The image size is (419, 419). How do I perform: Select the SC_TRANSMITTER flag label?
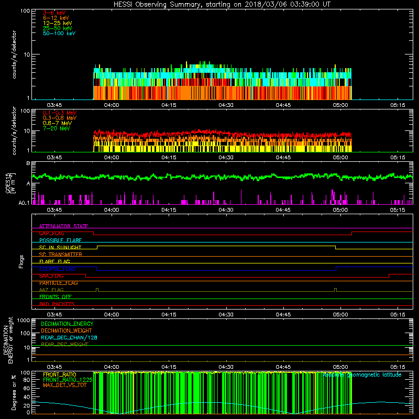pyautogui.click(x=60, y=254)
